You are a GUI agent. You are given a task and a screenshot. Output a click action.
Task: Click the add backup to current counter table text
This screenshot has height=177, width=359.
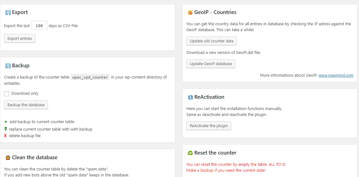[42, 122]
